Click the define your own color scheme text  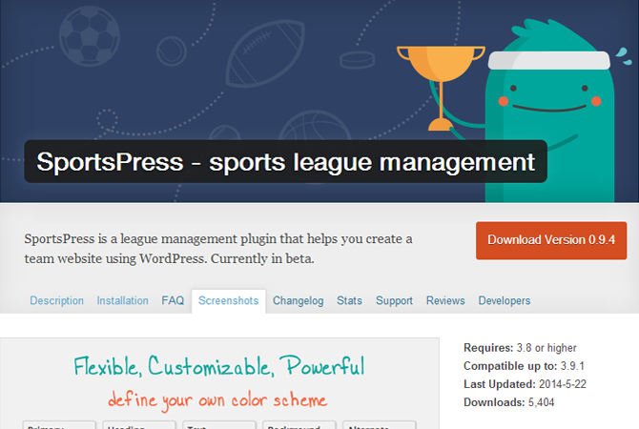click(217, 400)
